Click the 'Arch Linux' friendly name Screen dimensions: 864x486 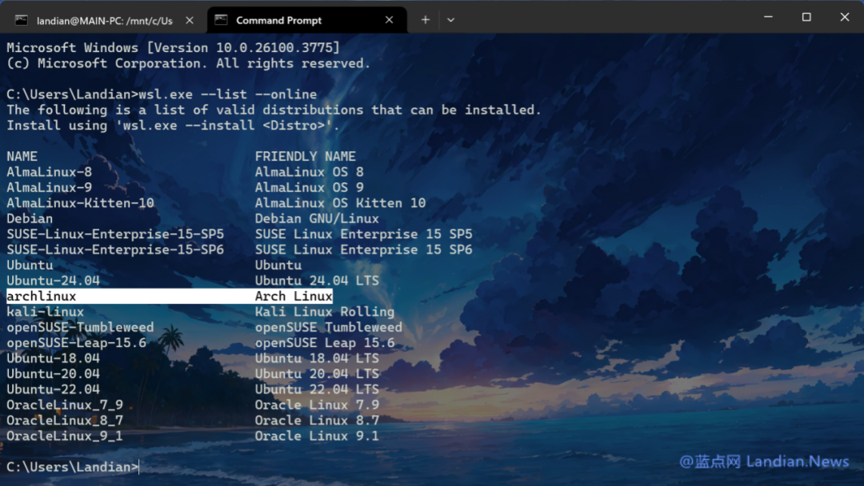294,296
